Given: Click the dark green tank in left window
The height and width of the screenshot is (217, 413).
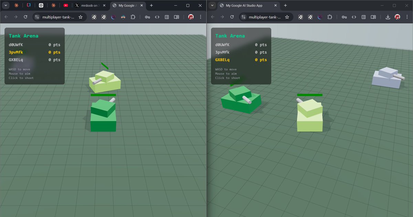Looking at the screenshot, I should pos(103,115).
